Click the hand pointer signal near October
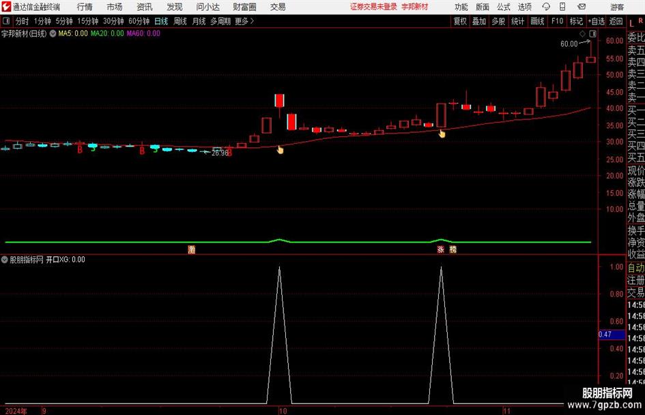 [x=280, y=149]
